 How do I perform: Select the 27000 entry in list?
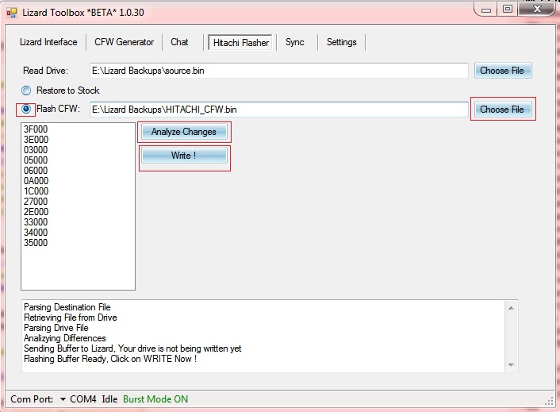36,202
